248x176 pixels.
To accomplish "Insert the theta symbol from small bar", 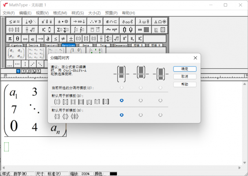I will tap(18, 39).
